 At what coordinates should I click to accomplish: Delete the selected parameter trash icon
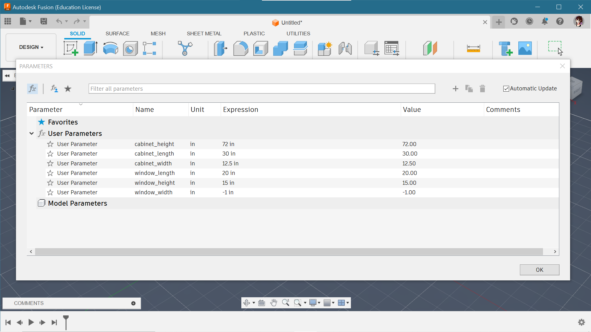pos(482,89)
